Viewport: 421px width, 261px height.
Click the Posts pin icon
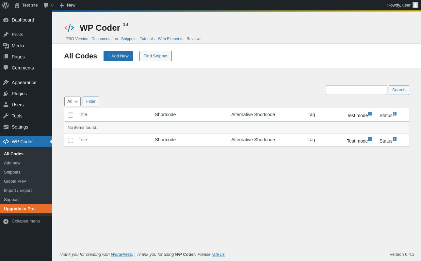[6, 35]
